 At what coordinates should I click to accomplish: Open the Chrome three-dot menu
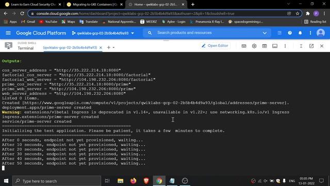[x=324, y=13]
